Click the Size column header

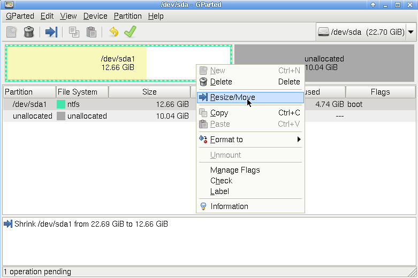coord(149,92)
